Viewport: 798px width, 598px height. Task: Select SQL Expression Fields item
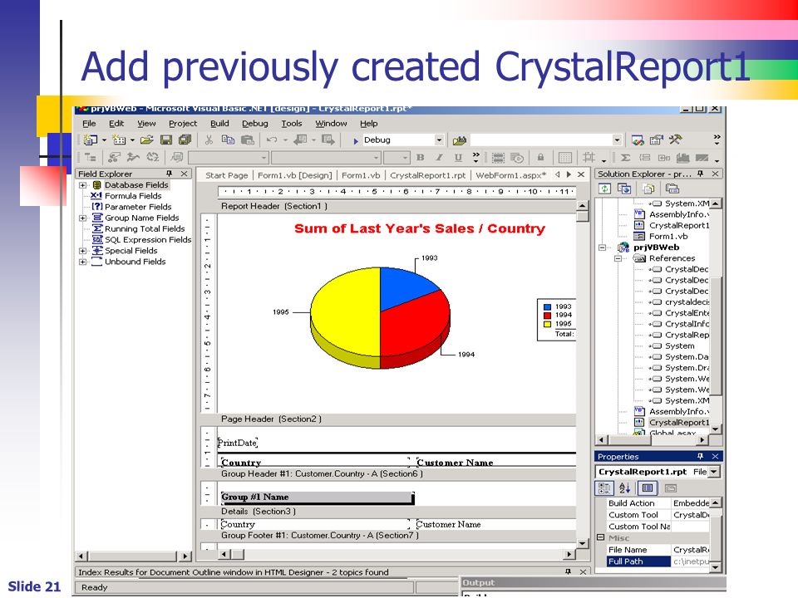148,240
